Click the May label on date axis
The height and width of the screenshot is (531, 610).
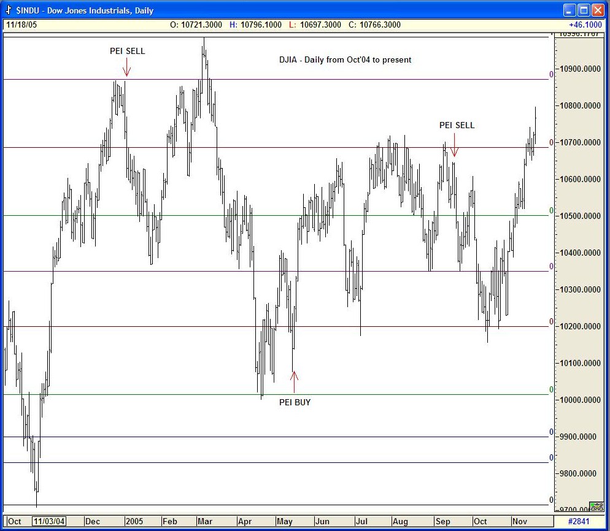point(284,521)
